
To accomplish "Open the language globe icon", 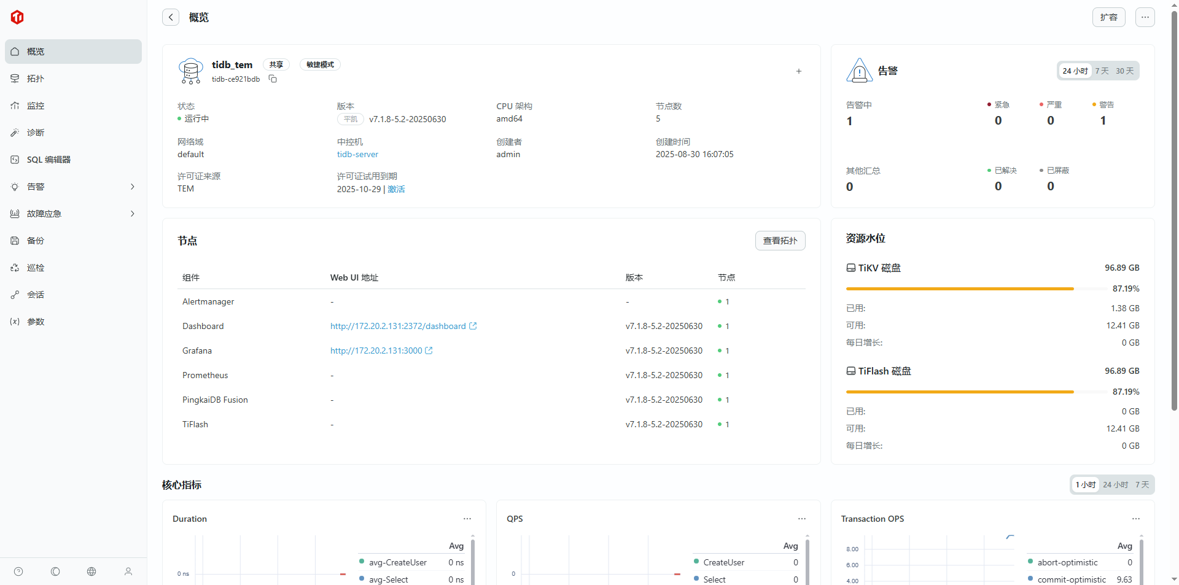I will click(91, 571).
